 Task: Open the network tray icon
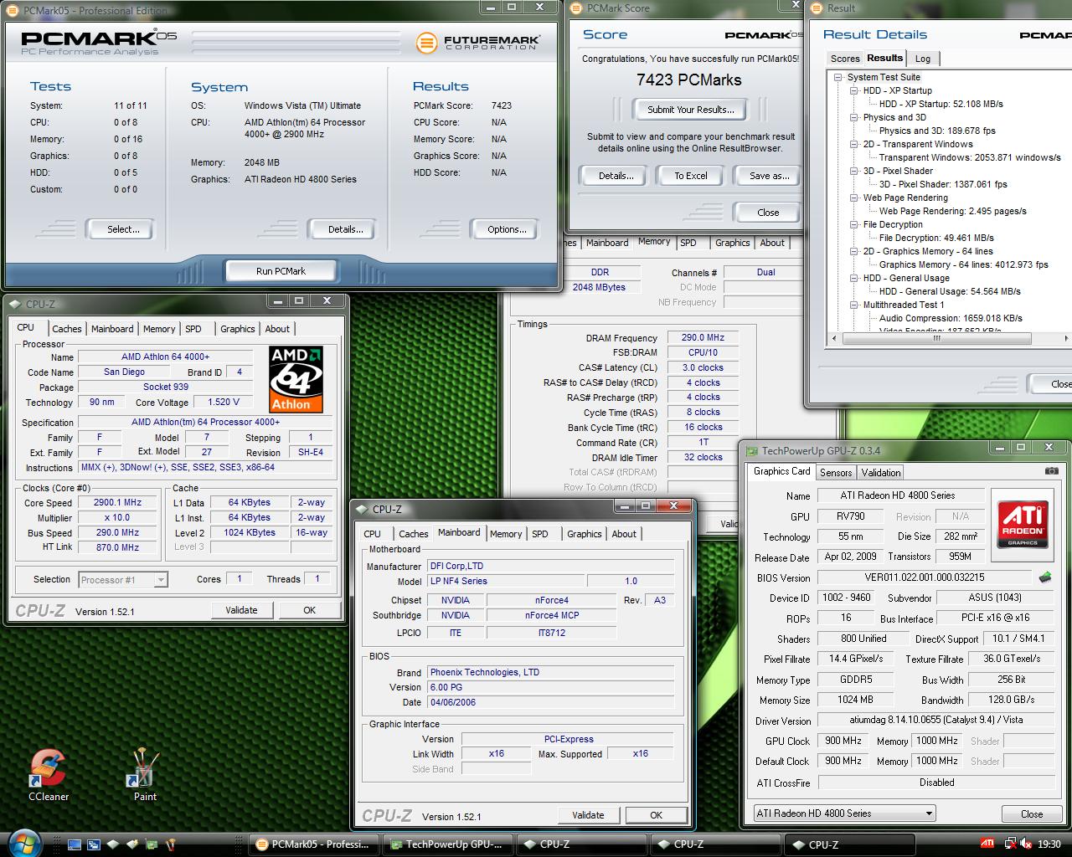point(1011,844)
